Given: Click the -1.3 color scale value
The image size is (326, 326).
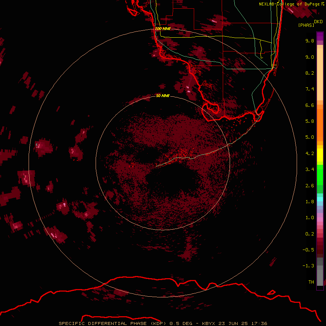Looking at the screenshot, I should tap(308, 266).
